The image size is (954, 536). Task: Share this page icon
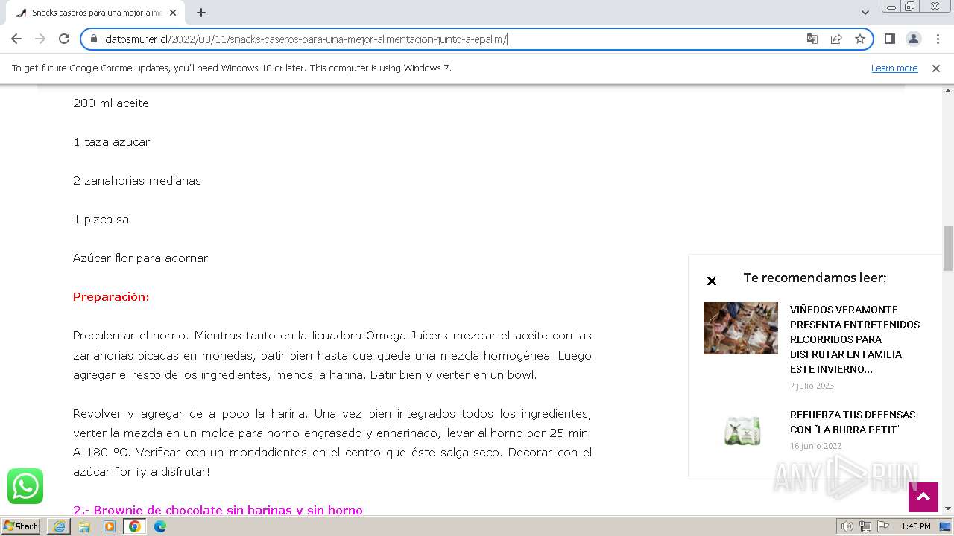point(836,39)
